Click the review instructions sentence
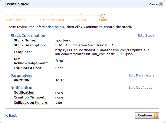The width and height of the screenshot is (165, 123). click(x=69, y=27)
